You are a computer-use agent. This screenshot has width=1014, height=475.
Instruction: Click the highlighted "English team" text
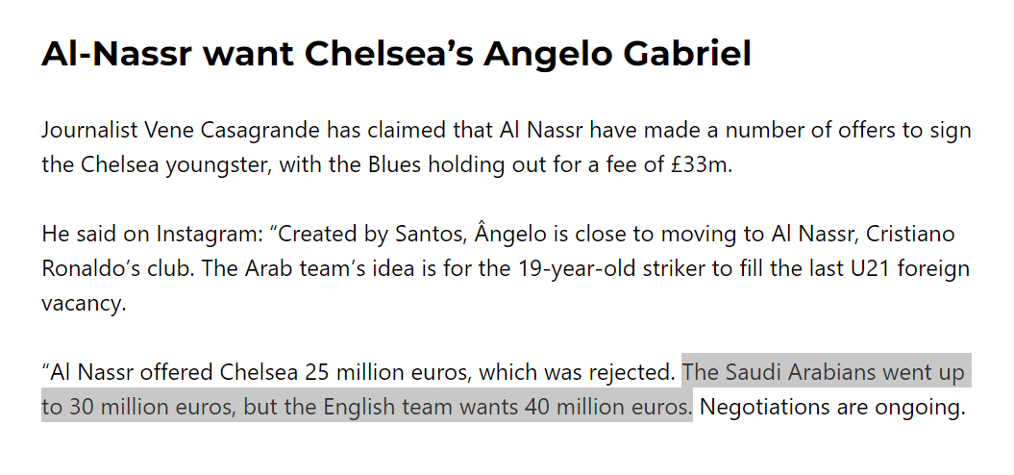pyautogui.click(x=391, y=407)
